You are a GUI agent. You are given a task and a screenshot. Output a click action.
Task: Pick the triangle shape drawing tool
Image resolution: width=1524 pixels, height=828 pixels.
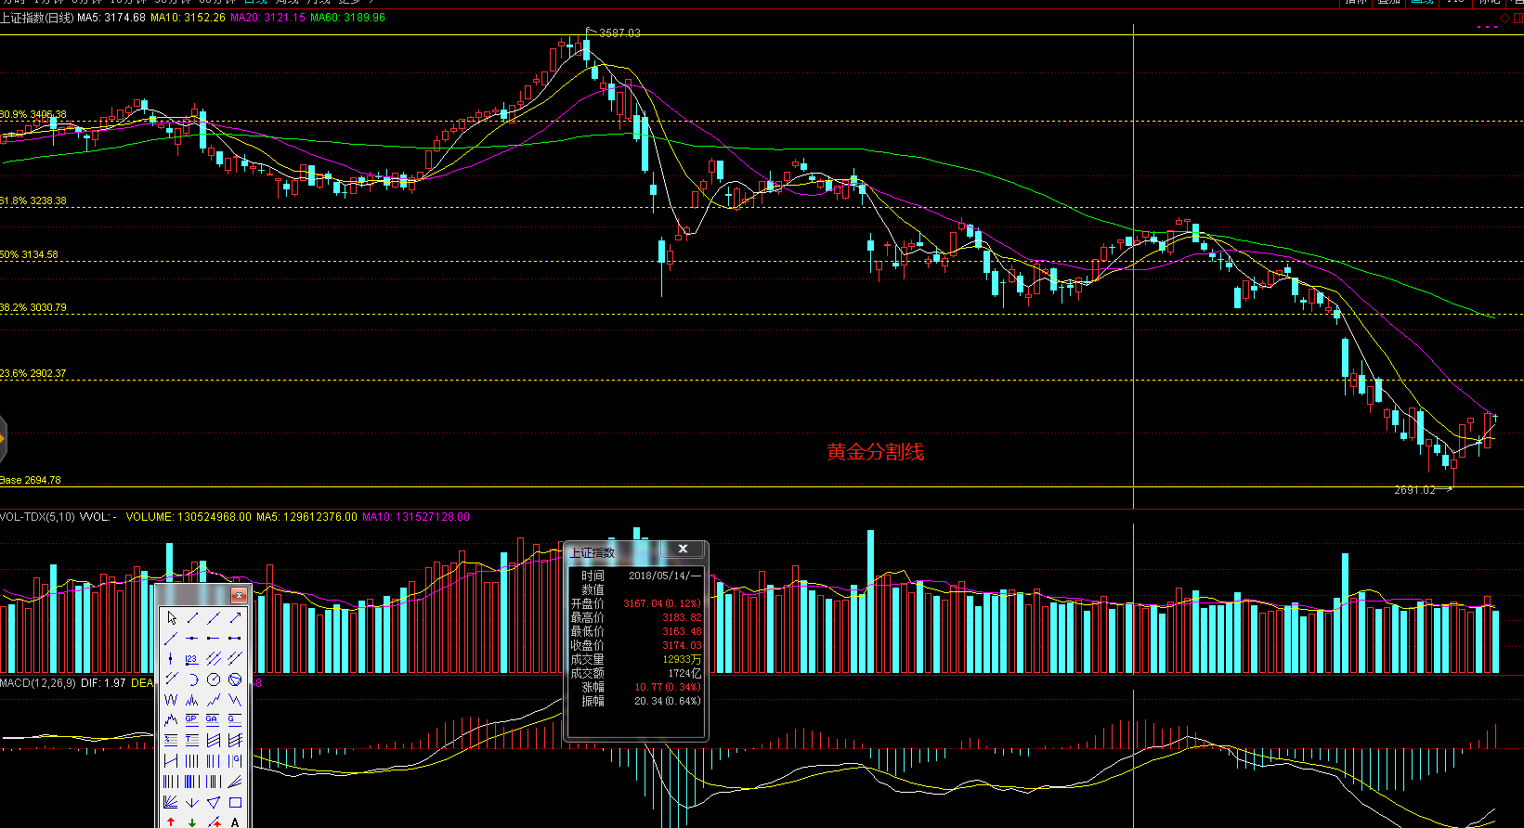click(x=214, y=803)
